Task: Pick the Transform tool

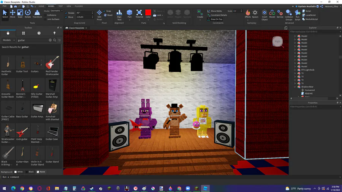Action: coord(37,14)
